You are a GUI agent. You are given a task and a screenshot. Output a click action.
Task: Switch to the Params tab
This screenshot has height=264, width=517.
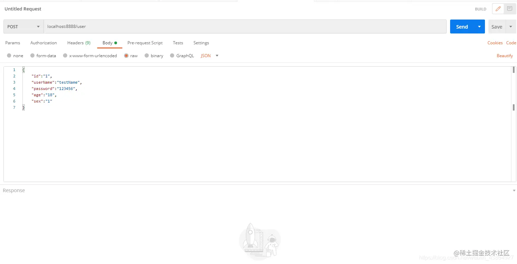point(13,43)
